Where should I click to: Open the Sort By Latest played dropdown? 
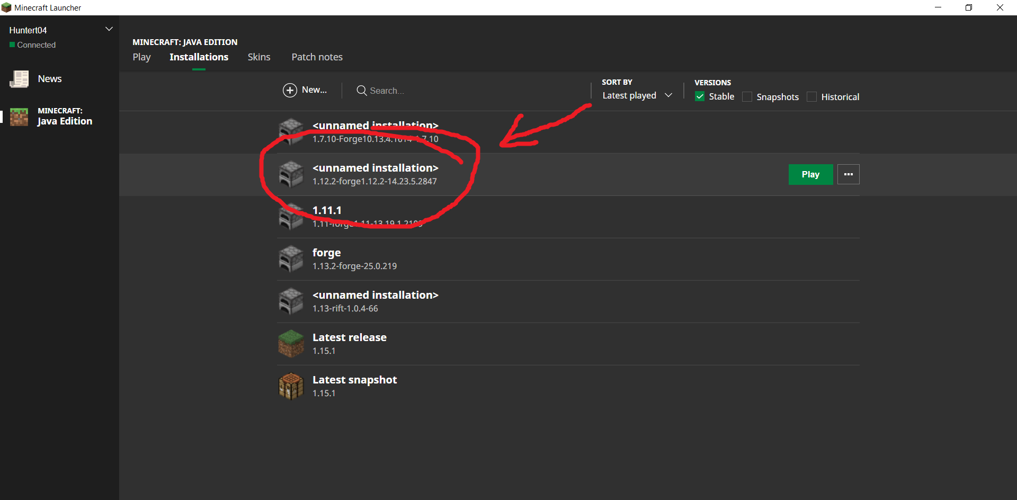tap(637, 95)
